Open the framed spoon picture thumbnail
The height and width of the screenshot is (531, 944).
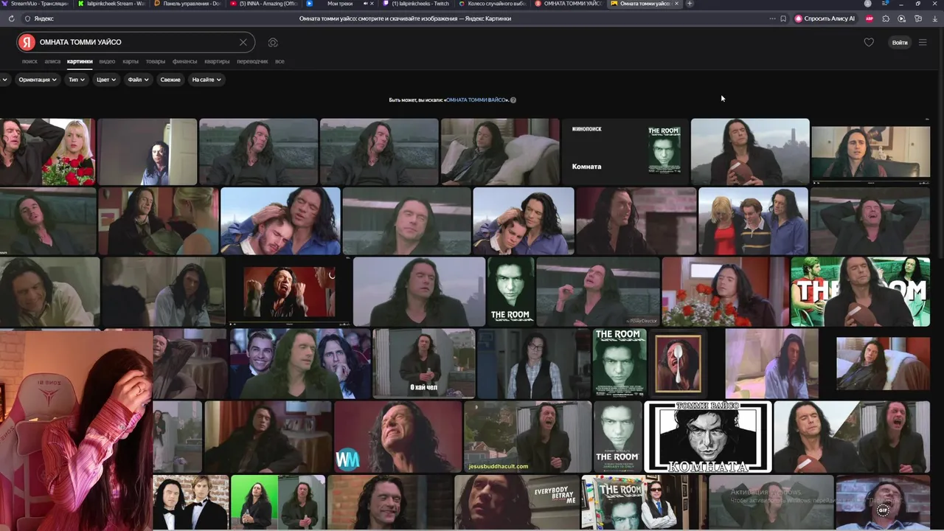678,364
